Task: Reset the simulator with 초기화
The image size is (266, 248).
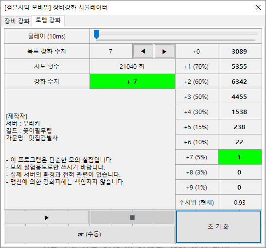Action: coord(218,227)
